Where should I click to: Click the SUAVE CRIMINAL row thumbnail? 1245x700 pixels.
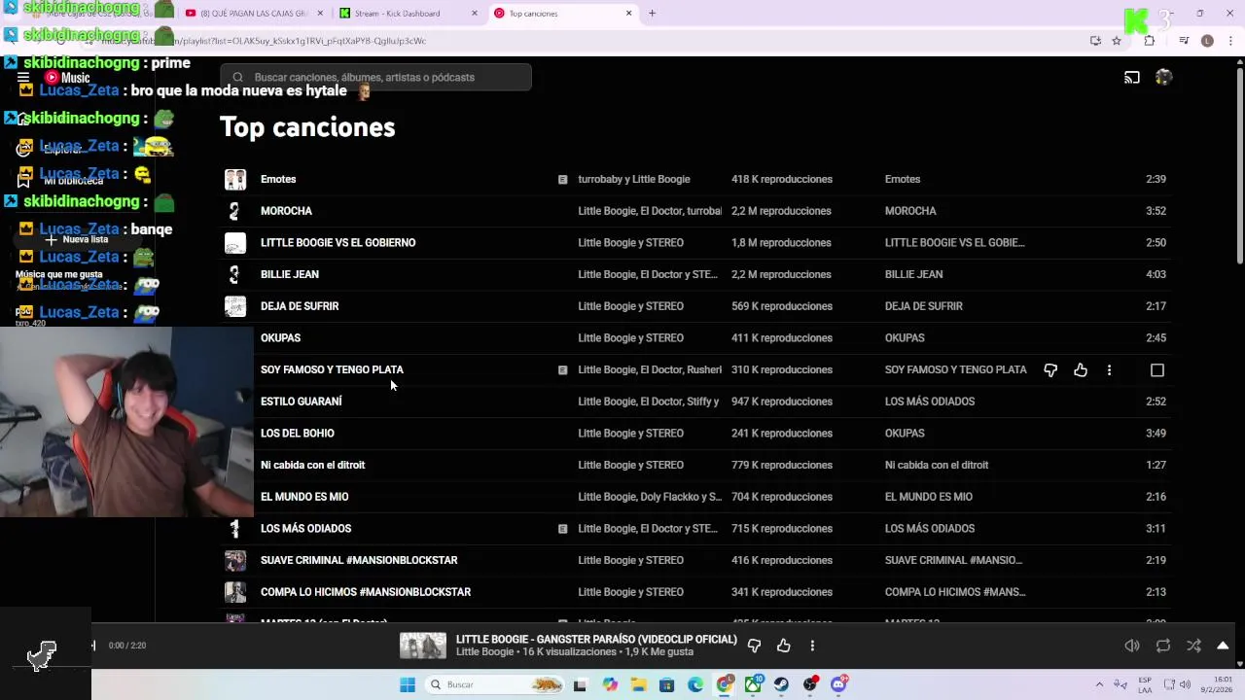point(235,560)
